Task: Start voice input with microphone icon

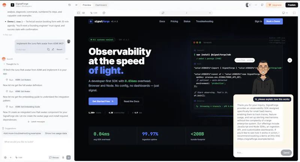Action: point(63,158)
